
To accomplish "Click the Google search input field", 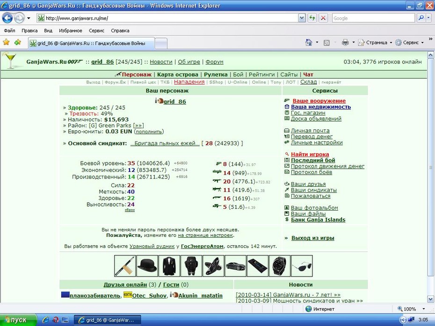I will coord(373,18).
